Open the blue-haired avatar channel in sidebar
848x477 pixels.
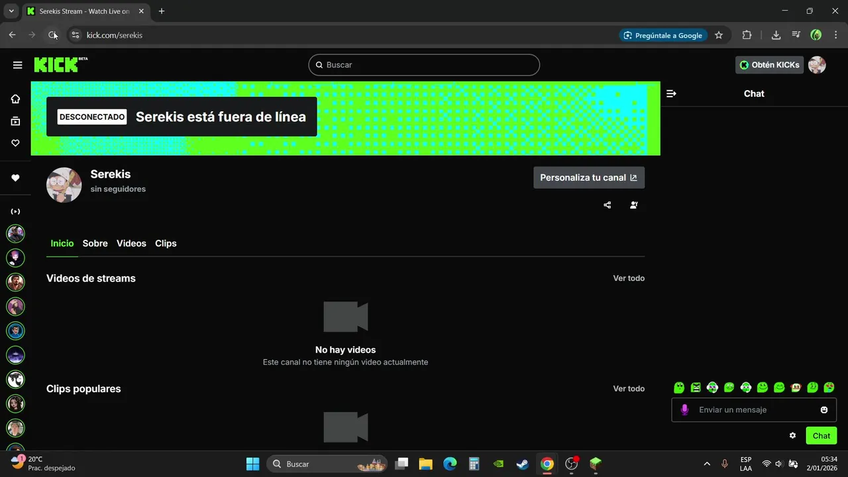(x=15, y=331)
